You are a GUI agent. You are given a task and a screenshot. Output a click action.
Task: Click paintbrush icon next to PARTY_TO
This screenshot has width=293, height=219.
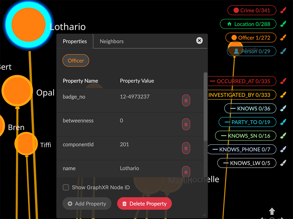[x=283, y=122]
